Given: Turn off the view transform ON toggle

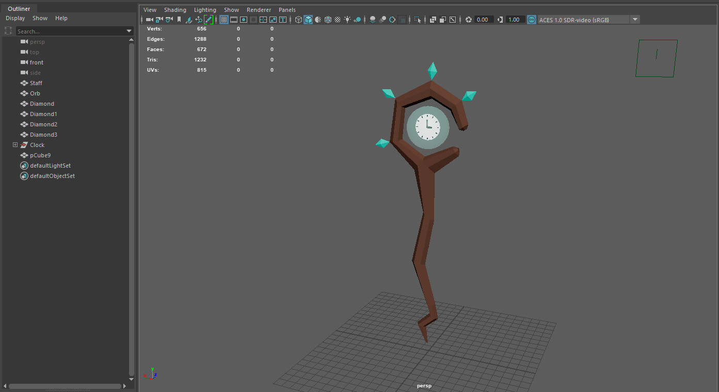Looking at the screenshot, I should click(x=532, y=19).
